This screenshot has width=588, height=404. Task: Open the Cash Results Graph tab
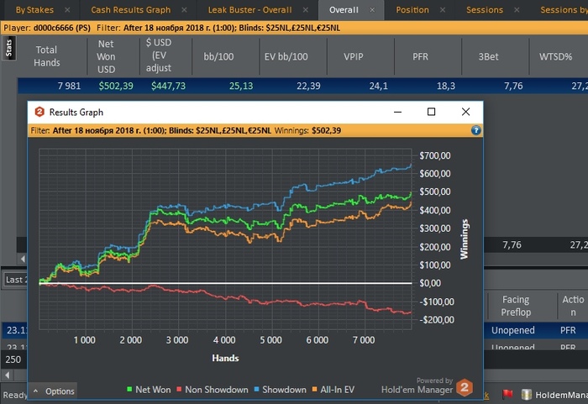tap(130, 10)
